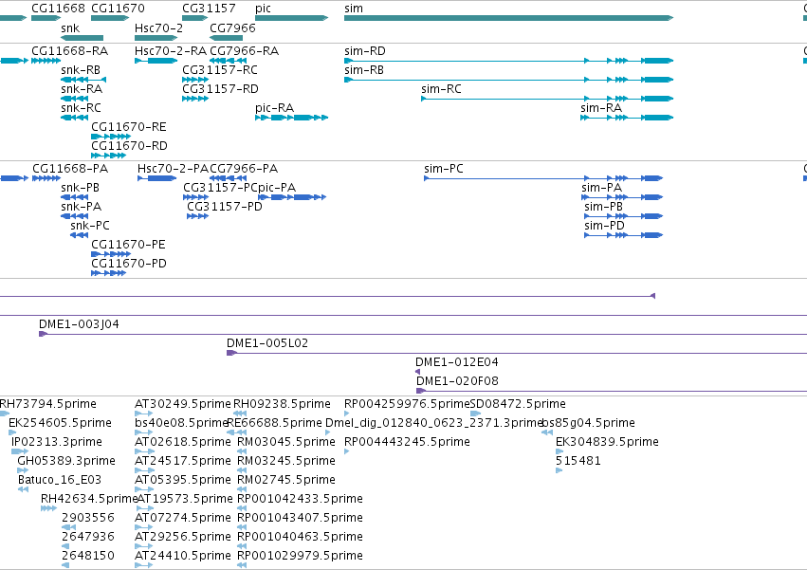The height and width of the screenshot is (570, 807).
Task: Click EST EK254605.5prime
Action: (x=12, y=433)
